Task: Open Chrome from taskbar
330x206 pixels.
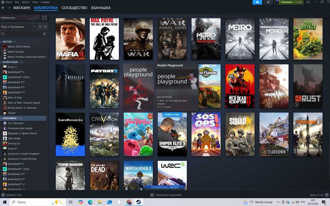Action: pyautogui.click(x=129, y=202)
